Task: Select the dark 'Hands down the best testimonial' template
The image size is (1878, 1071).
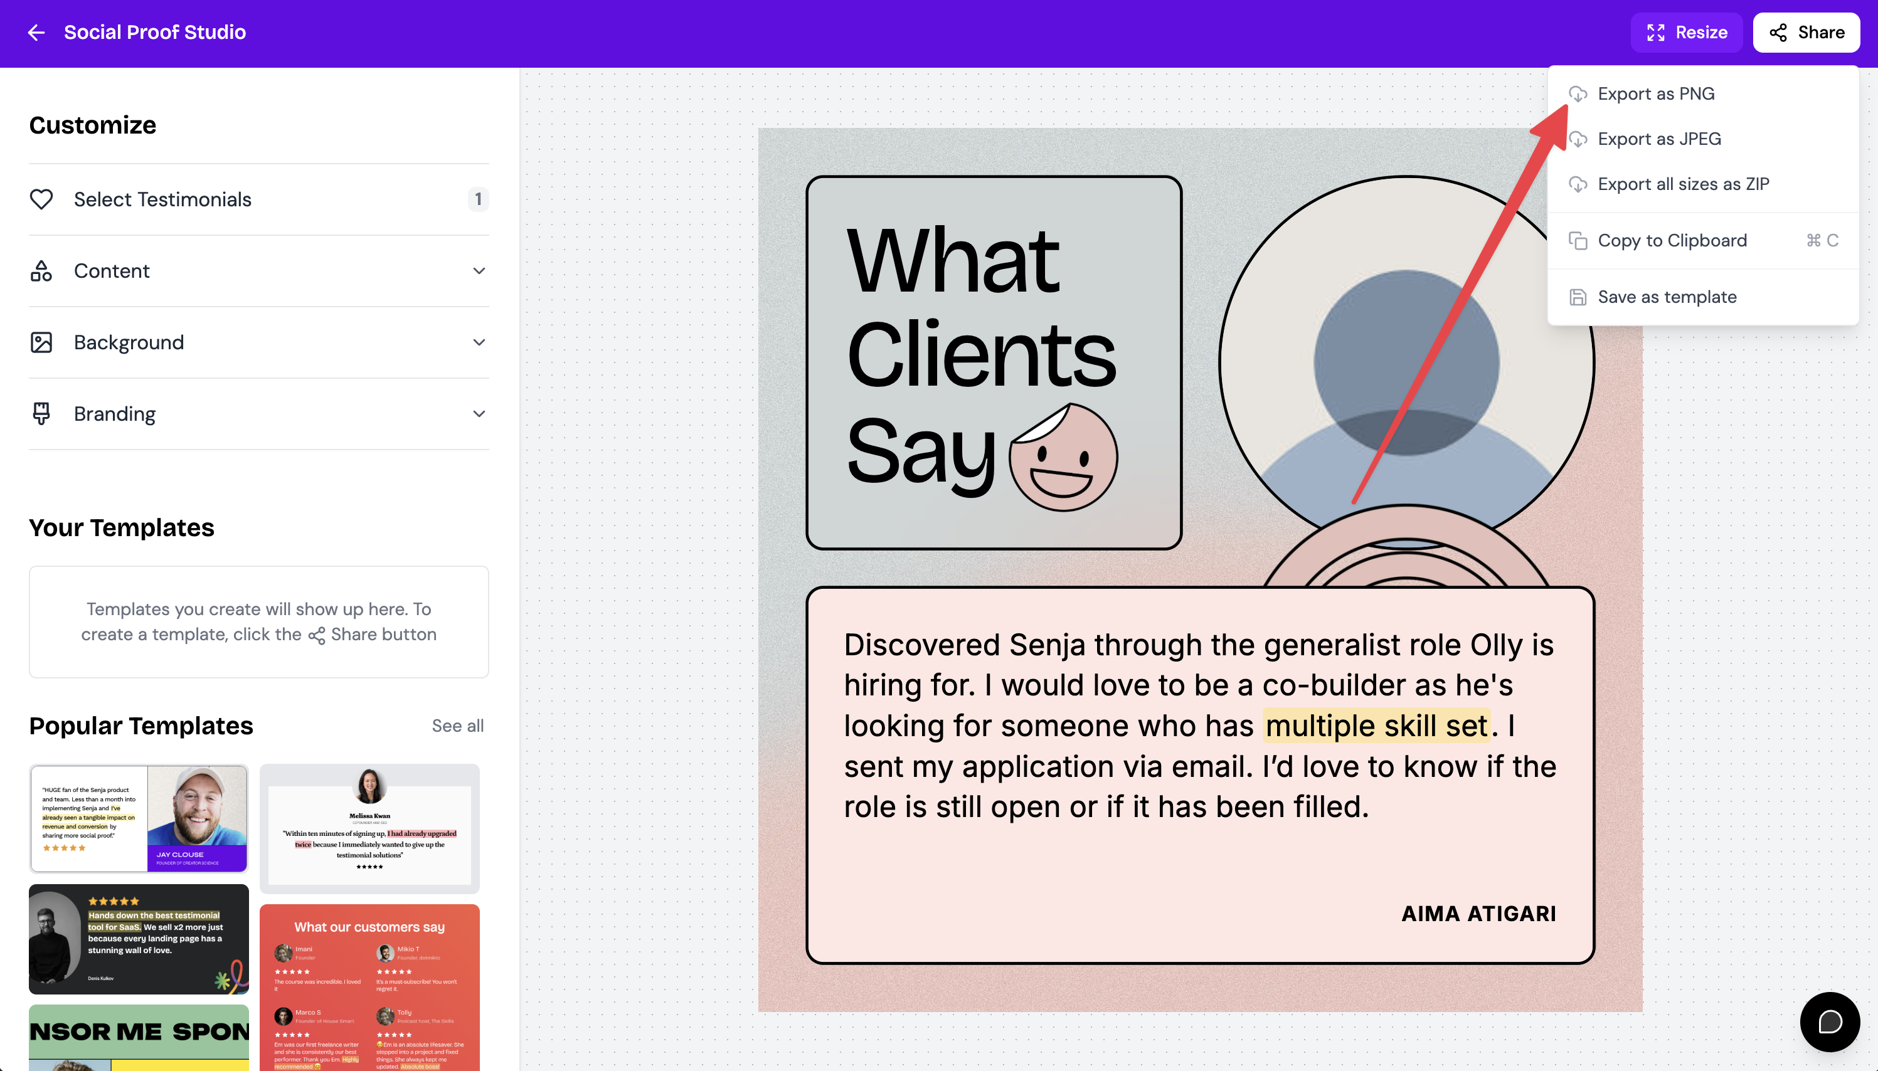Action: (x=138, y=939)
